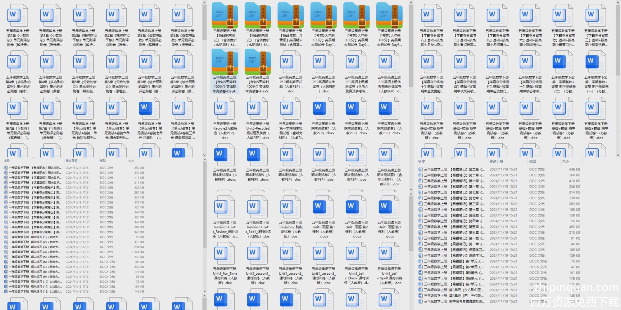Sort left file list by 大小 column
The image size is (621, 310).
click(x=131, y=161)
